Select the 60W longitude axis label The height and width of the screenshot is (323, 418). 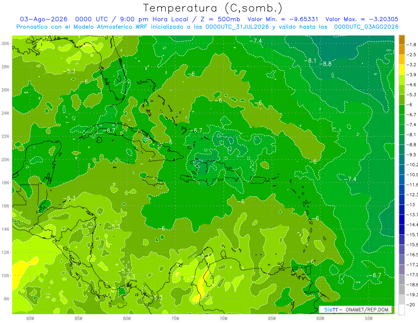coord(320,318)
